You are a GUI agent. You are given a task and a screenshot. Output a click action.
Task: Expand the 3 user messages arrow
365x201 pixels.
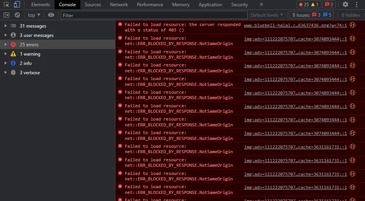(5, 35)
